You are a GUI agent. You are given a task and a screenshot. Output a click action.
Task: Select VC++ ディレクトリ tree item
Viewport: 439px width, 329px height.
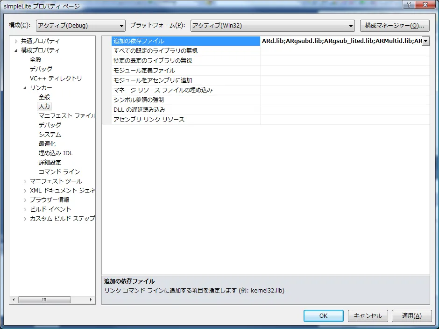coord(56,79)
